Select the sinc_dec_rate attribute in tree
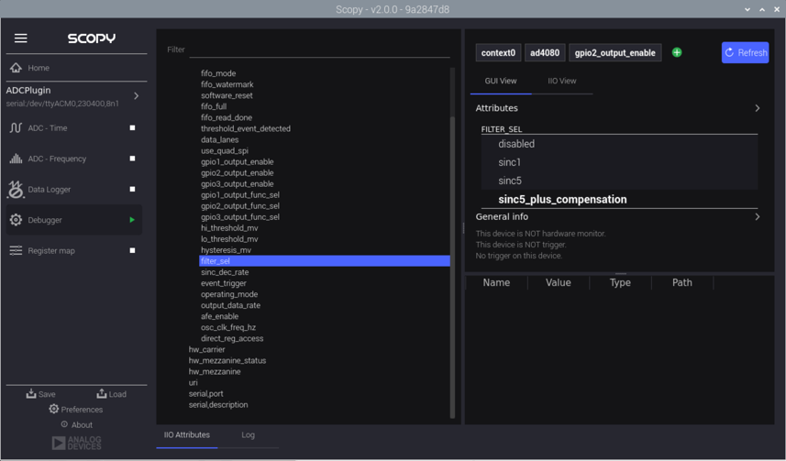 [225, 272]
